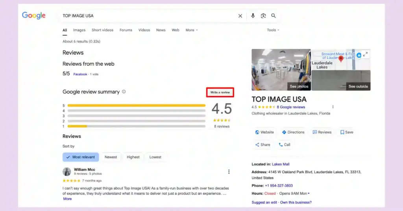Click the '8 reviews' text under the stars

click(222, 126)
